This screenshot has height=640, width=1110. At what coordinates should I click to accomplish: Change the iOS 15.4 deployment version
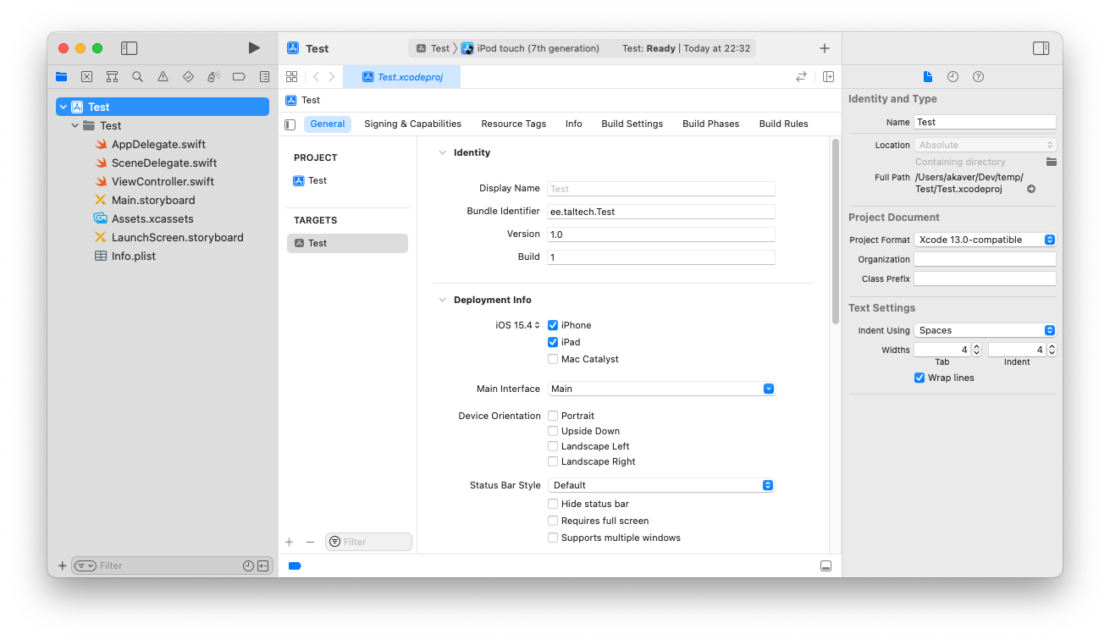pyautogui.click(x=517, y=325)
